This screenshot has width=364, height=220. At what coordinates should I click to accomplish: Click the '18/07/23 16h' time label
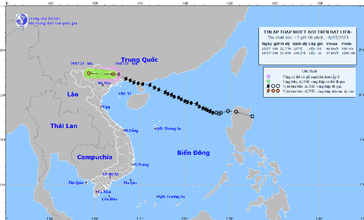tap(126, 64)
